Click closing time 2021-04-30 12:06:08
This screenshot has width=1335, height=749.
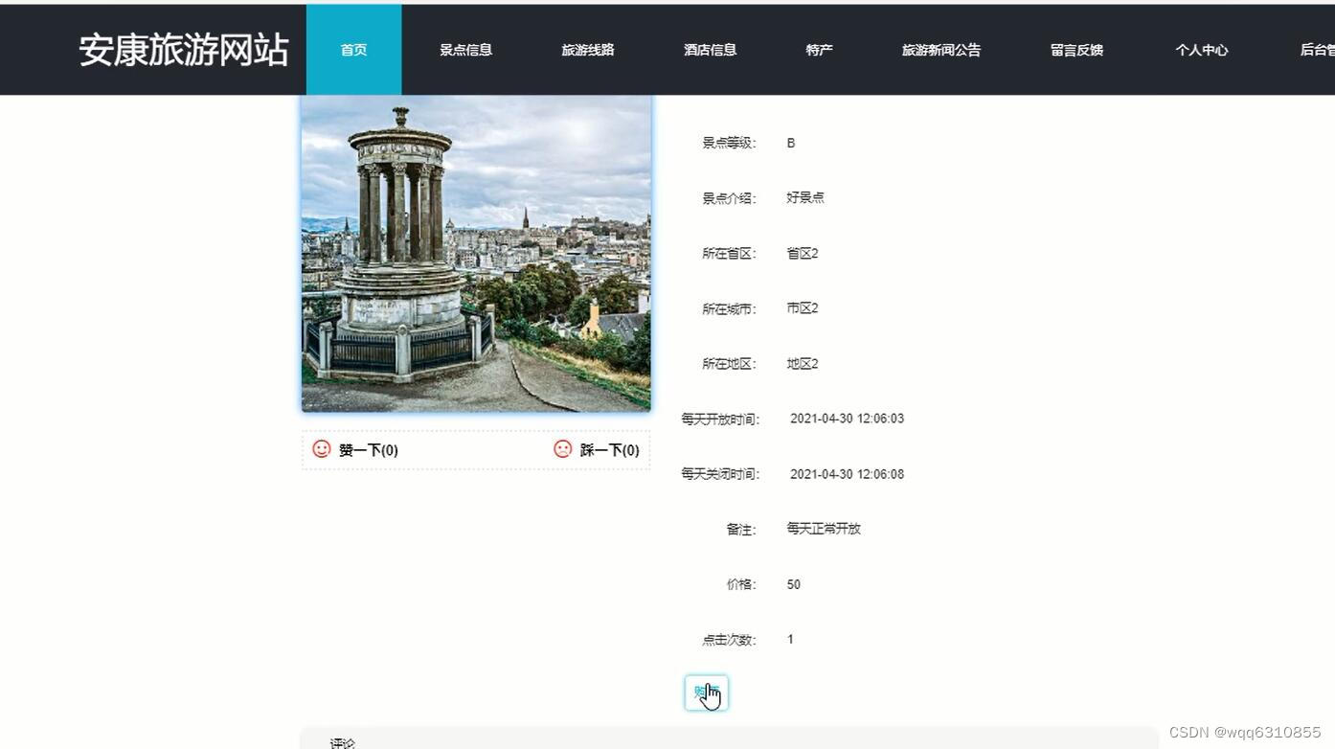tap(847, 474)
